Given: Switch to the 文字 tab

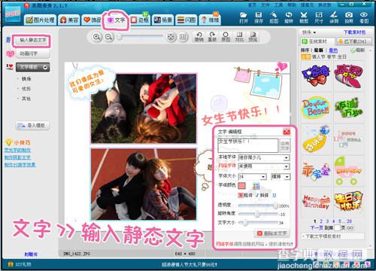Looking at the screenshot, I should 116,20.
